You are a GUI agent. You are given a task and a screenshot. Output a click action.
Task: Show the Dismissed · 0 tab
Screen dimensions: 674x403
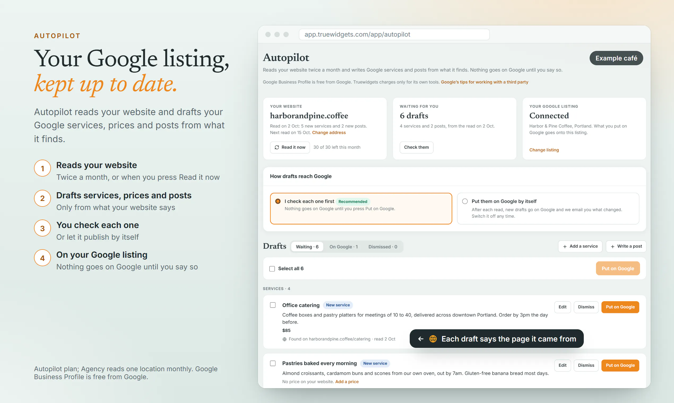click(383, 247)
